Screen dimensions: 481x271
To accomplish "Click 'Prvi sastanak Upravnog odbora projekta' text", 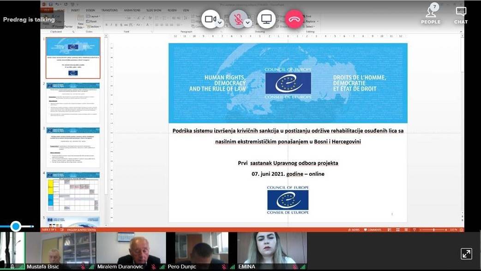I will tap(288, 163).
